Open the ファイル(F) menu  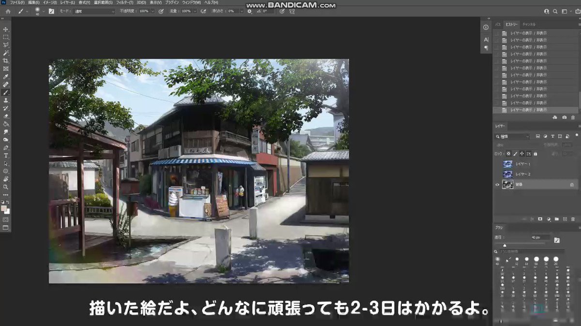coord(17,2)
